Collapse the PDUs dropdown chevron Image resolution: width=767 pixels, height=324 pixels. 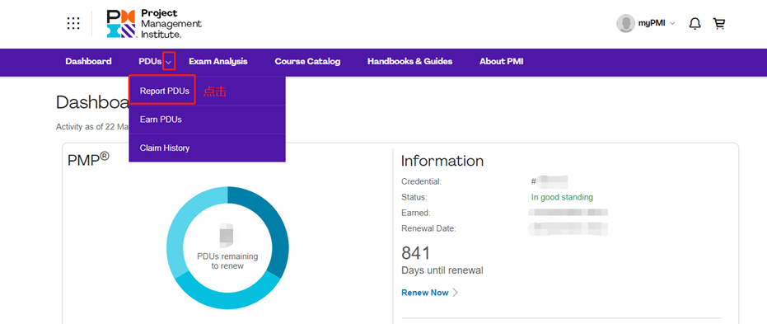[169, 62]
